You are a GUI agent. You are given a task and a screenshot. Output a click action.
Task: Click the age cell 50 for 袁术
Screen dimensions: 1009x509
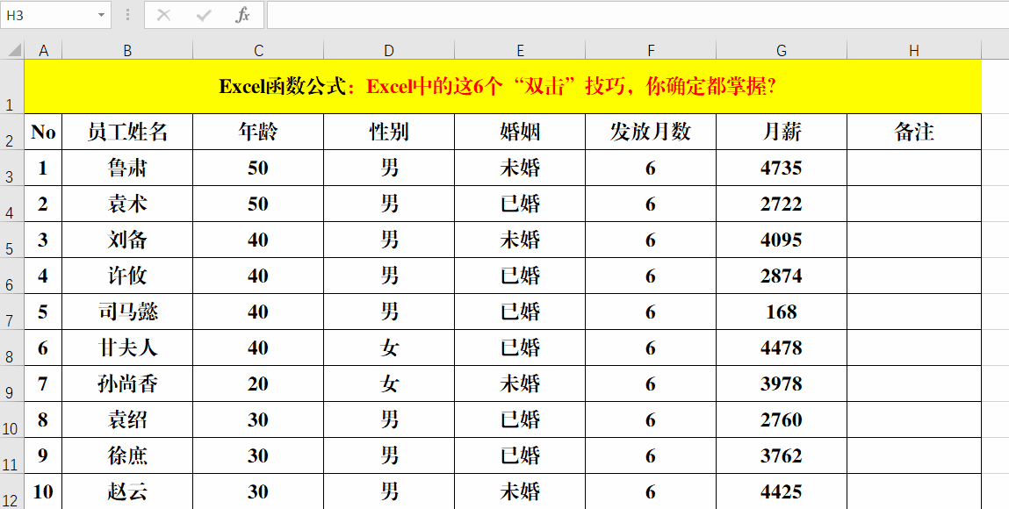tap(258, 204)
